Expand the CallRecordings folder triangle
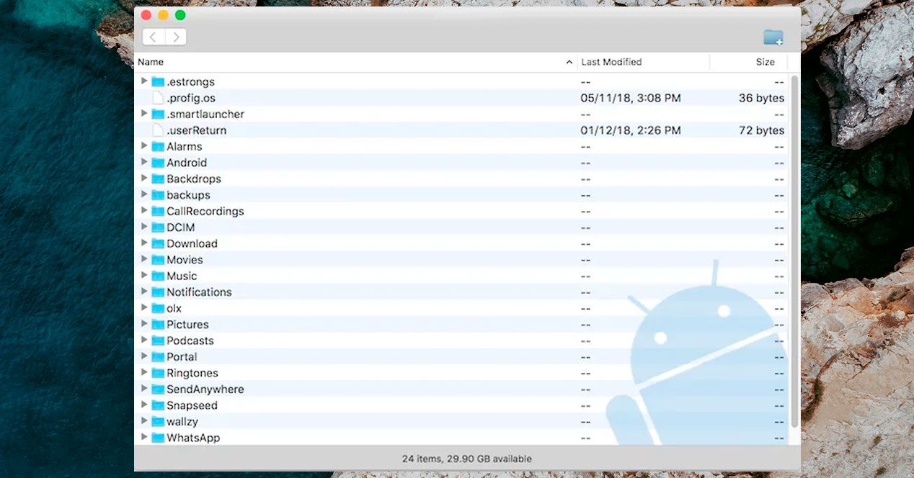Screen dimensions: 914x478 [x=144, y=211]
